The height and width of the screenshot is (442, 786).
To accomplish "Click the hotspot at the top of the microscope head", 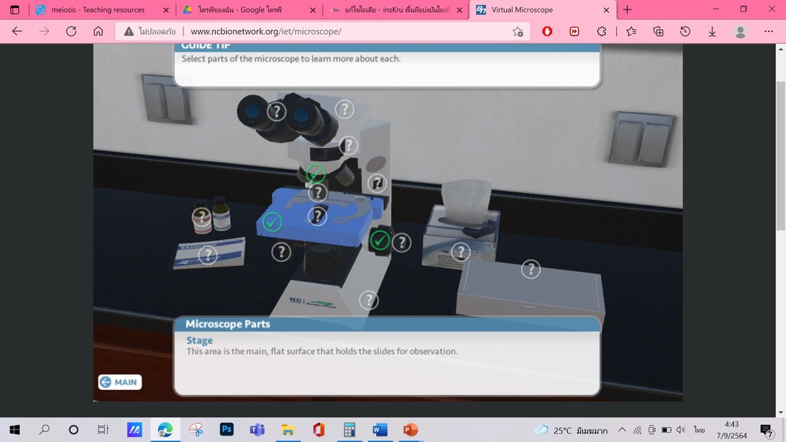I will (x=345, y=110).
